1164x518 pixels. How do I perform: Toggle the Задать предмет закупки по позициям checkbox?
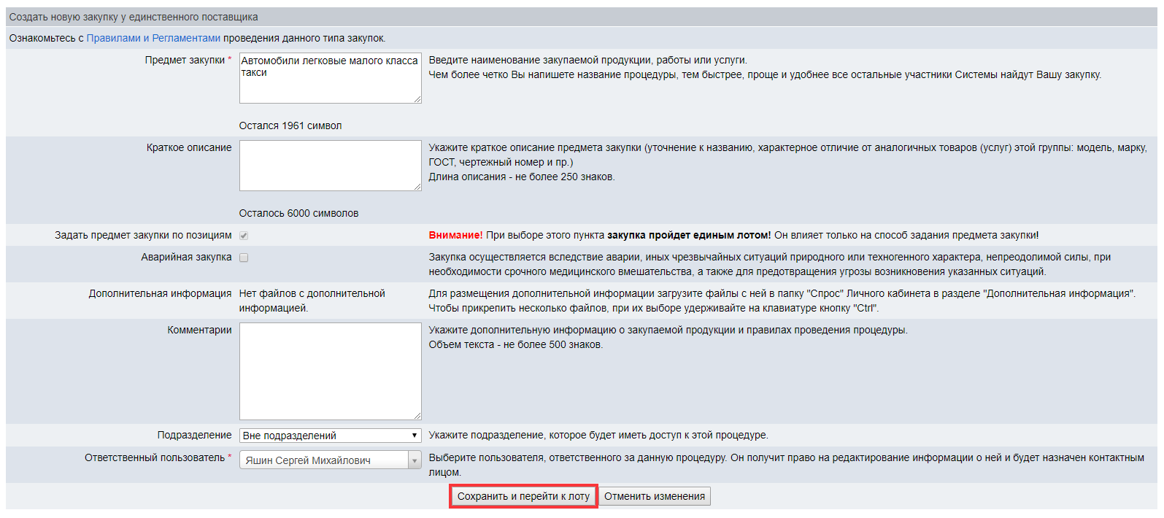point(244,236)
